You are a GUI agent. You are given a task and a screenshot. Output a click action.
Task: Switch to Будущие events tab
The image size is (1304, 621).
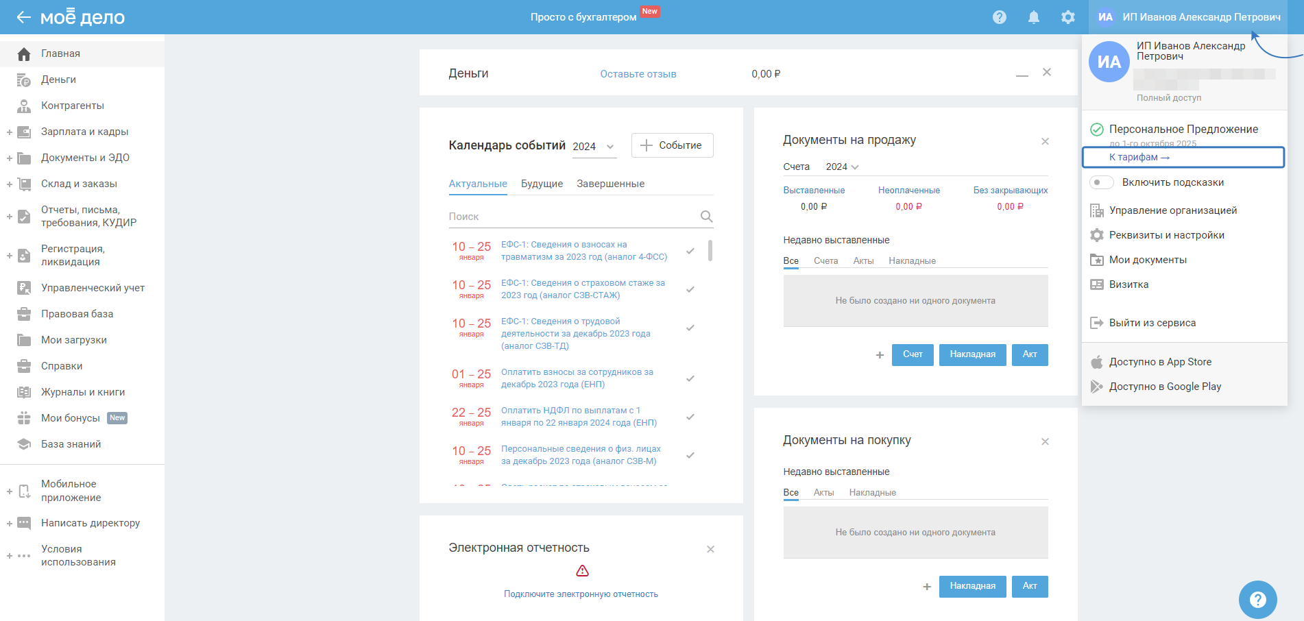click(x=542, y=184)
